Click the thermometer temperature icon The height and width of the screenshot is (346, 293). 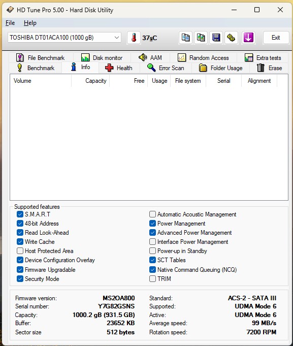tap(134, 38)
